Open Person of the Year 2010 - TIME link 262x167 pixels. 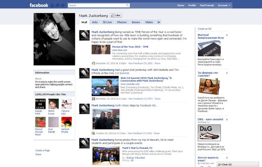click(x=130, y=47)
